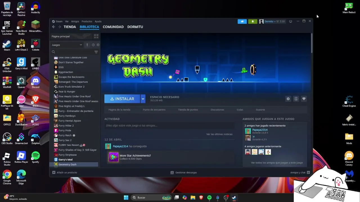Image resolution: width=360 pixels, height=202 pixels.
Task: Open Punto de encuentro link
Action: click(x=154, y=110)
